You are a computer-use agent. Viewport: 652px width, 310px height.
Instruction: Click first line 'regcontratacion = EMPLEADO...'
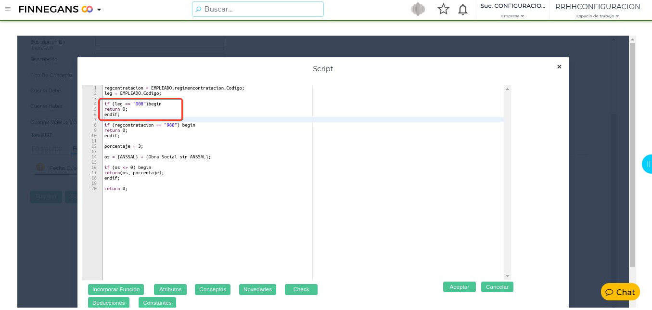click(x=174, y=88)
